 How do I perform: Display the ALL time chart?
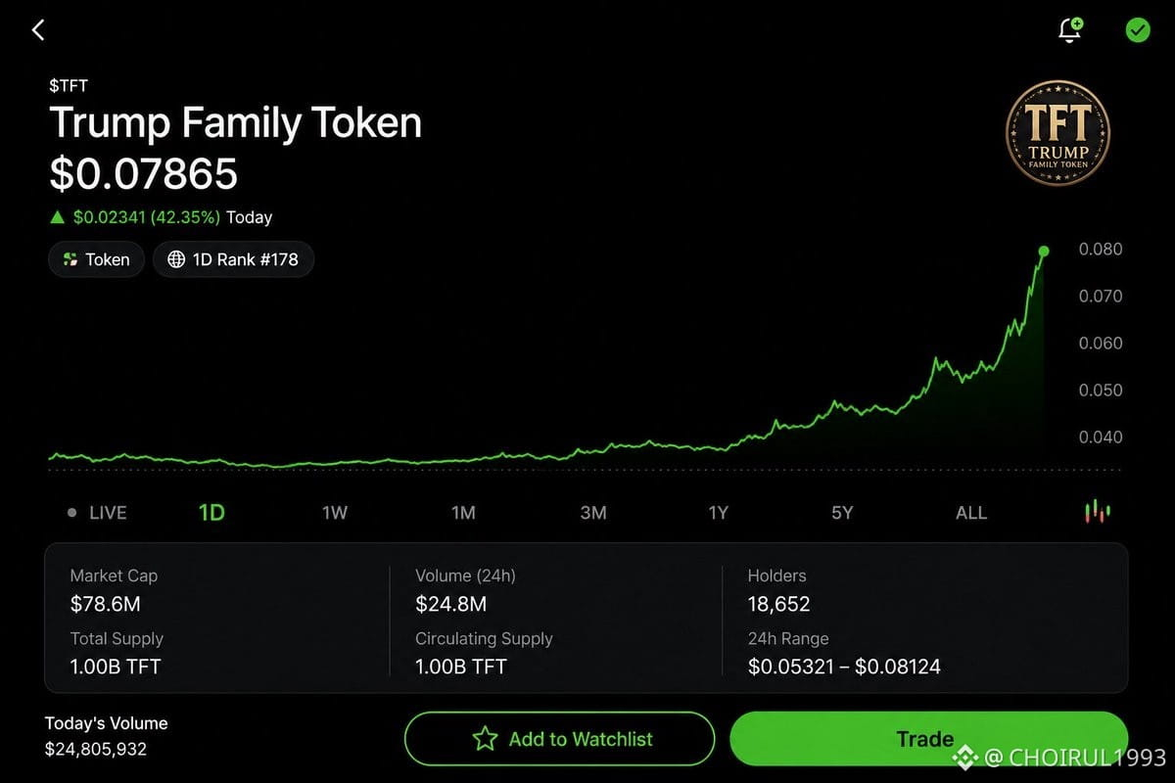(971, 513)
